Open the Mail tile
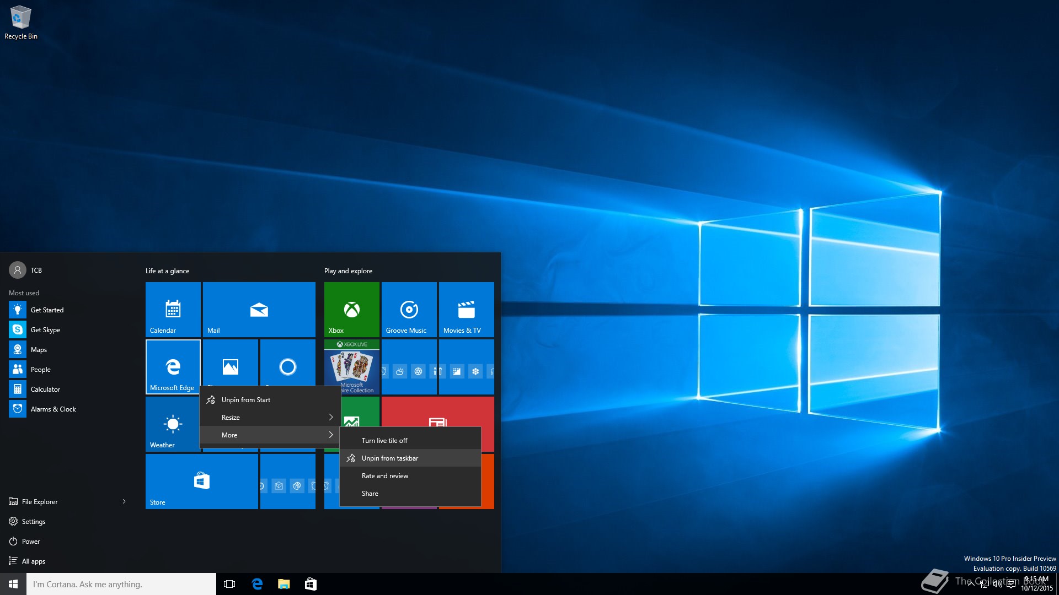 (259, 310)
